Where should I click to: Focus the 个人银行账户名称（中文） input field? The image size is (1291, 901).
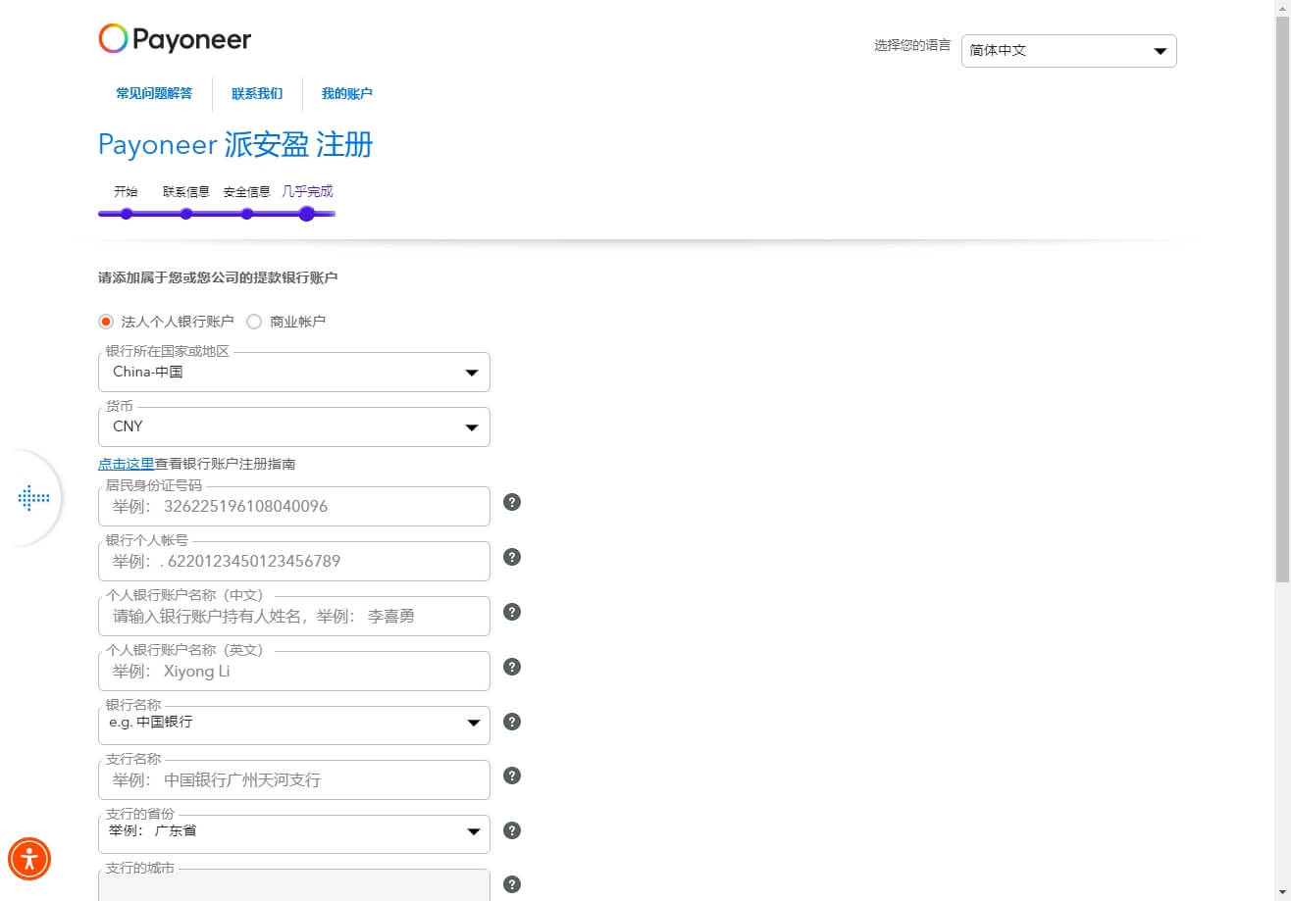(294, 617)
